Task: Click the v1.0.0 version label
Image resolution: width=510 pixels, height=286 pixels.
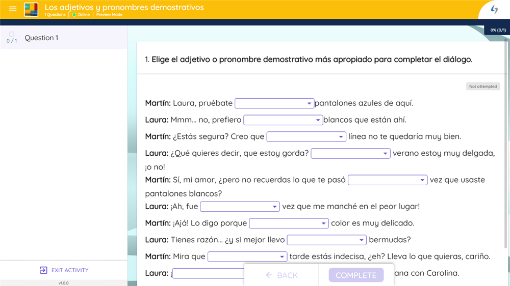Action: (63, 283)
